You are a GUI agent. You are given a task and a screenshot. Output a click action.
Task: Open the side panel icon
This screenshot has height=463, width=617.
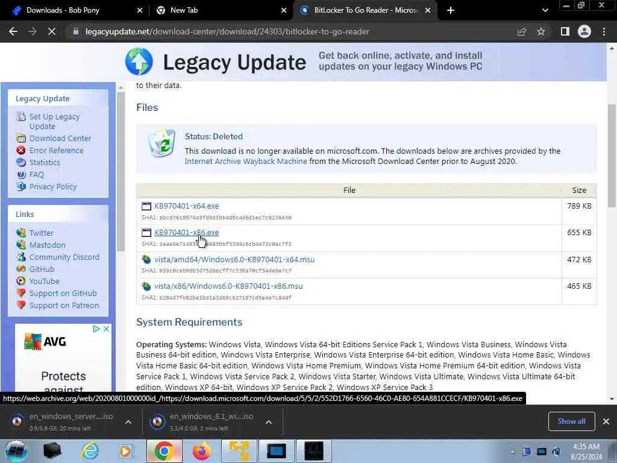pyautogui.click(x=565, y=31)
